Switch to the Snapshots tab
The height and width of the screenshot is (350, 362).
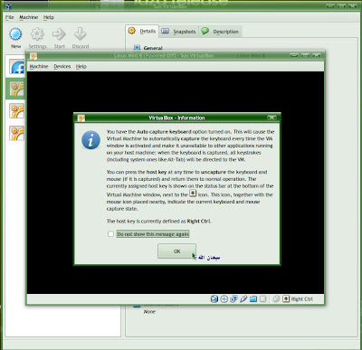pos(178,32)
